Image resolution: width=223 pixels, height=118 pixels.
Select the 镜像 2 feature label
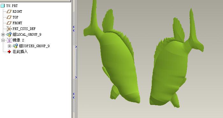18,40
